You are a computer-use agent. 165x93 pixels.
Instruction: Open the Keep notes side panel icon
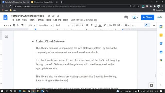point(161,35)
